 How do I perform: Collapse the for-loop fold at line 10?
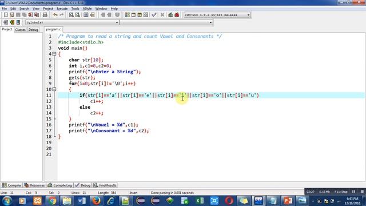[54, 89]
